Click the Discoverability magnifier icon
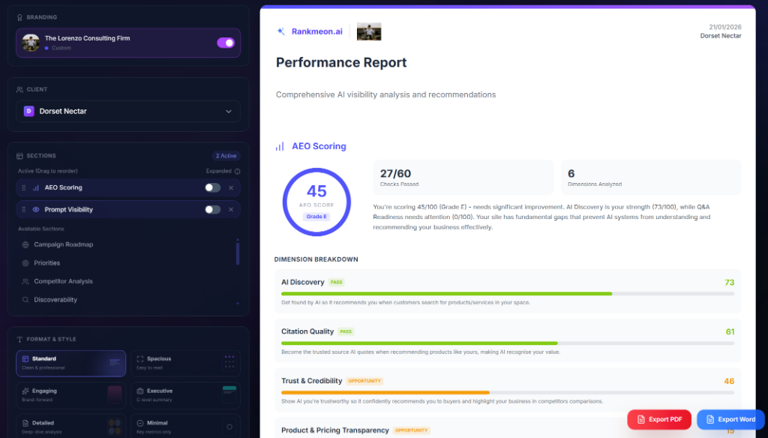 tap(26, 300)
